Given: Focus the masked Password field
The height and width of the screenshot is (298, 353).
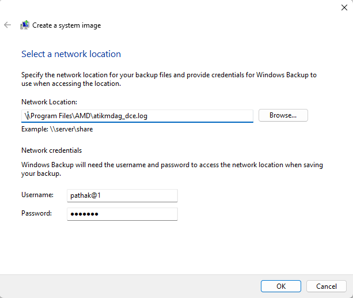Looking at the screenshot, I should point(120,214).
